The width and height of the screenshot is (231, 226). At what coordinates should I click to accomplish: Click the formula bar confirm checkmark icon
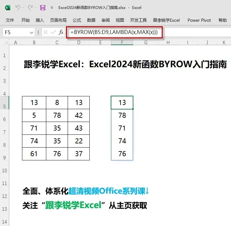[x=53, y=32]
